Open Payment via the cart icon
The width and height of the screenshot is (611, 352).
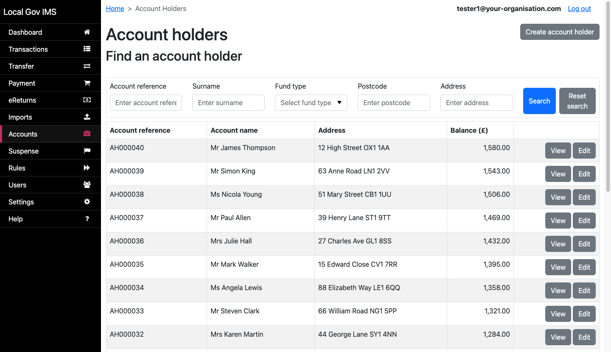click(87, 83)
